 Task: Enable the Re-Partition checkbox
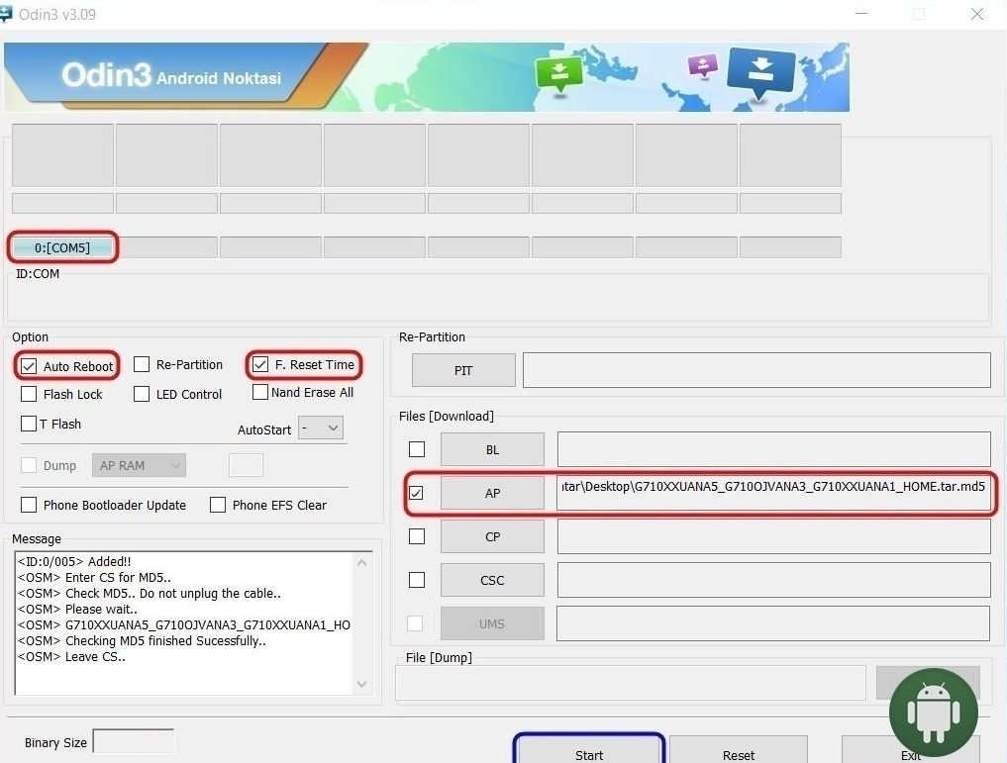click(142, 364)
